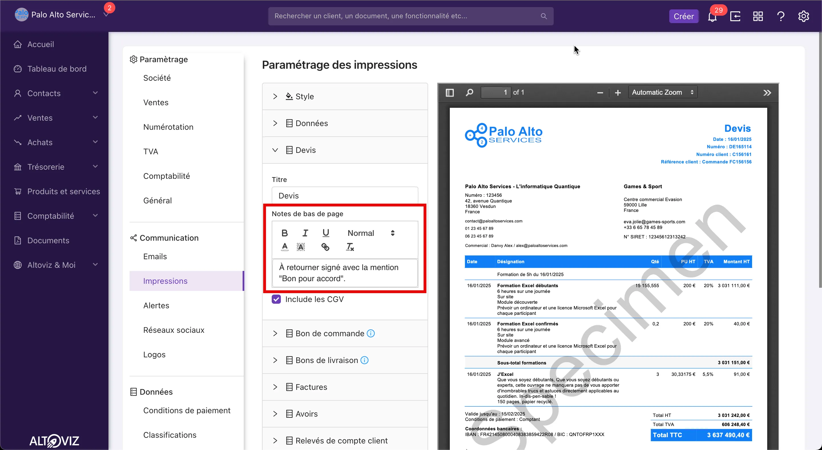Viewport: 822px width, 450px height.
Task: Open the settings gear in header
Action: [x=803, y=16]
